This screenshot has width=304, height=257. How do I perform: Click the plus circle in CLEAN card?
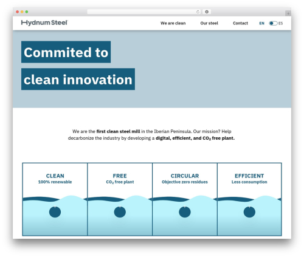pyautogui.click(x=55, y=212)
